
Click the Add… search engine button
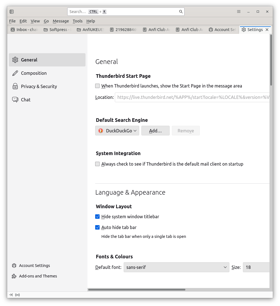click(x=155, y=131)
